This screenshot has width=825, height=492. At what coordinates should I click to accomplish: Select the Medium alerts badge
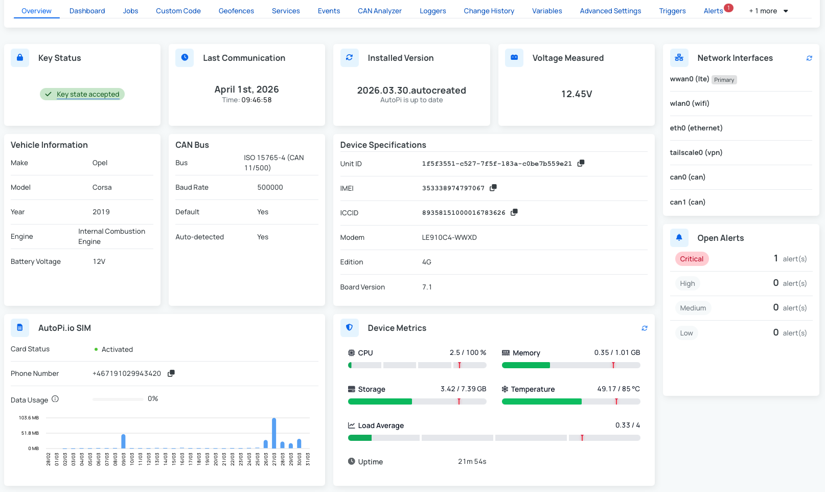click(x=693, y=308)
